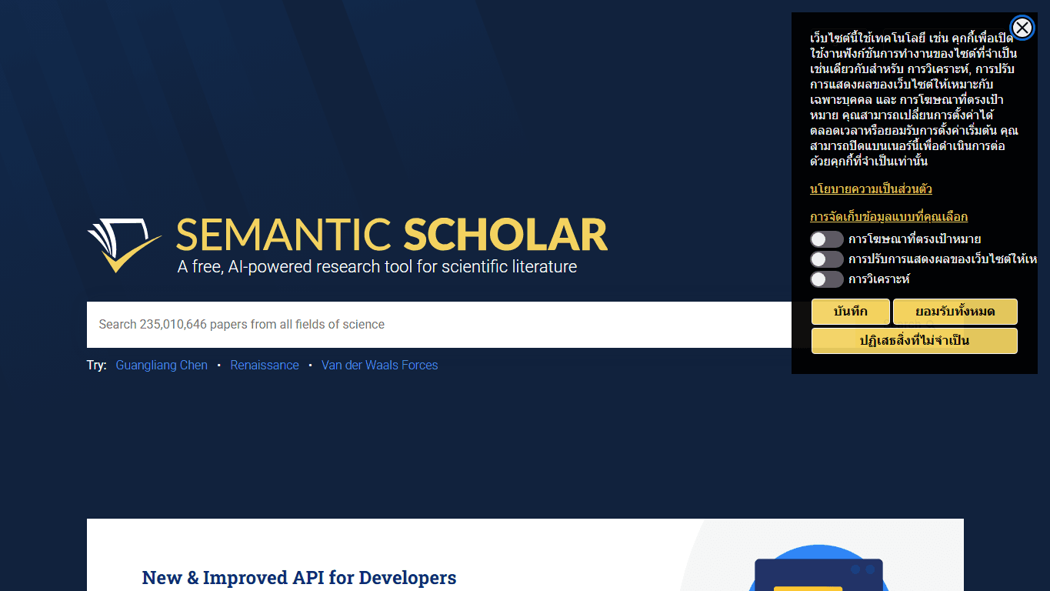The image size is (1050, 591).
Task: Try the Van der Waals Forces search
Action: (x=379, y=365)
